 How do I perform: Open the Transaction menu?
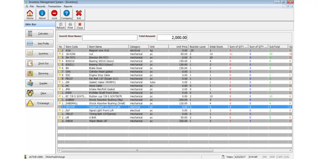tap(54, 6)
